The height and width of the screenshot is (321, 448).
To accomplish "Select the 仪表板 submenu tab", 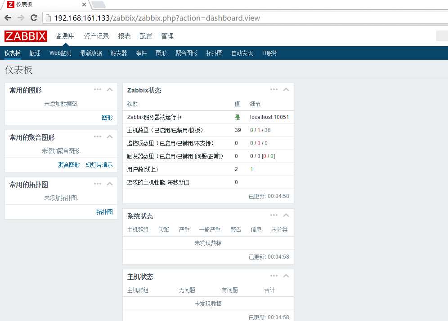I will pos(13,53).
